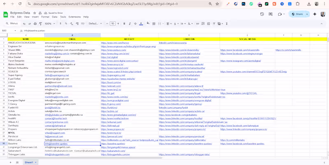This screenshot has height=165, width=329.
Task: Select the Paint format tool
Action: (41, 24)
